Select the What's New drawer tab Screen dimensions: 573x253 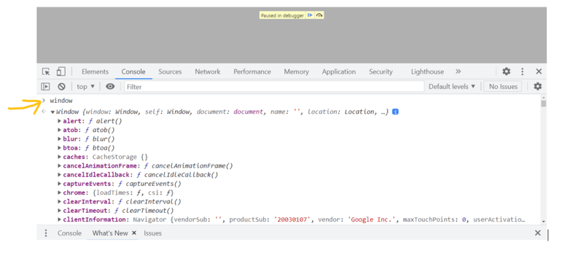(x=110, y=233)
